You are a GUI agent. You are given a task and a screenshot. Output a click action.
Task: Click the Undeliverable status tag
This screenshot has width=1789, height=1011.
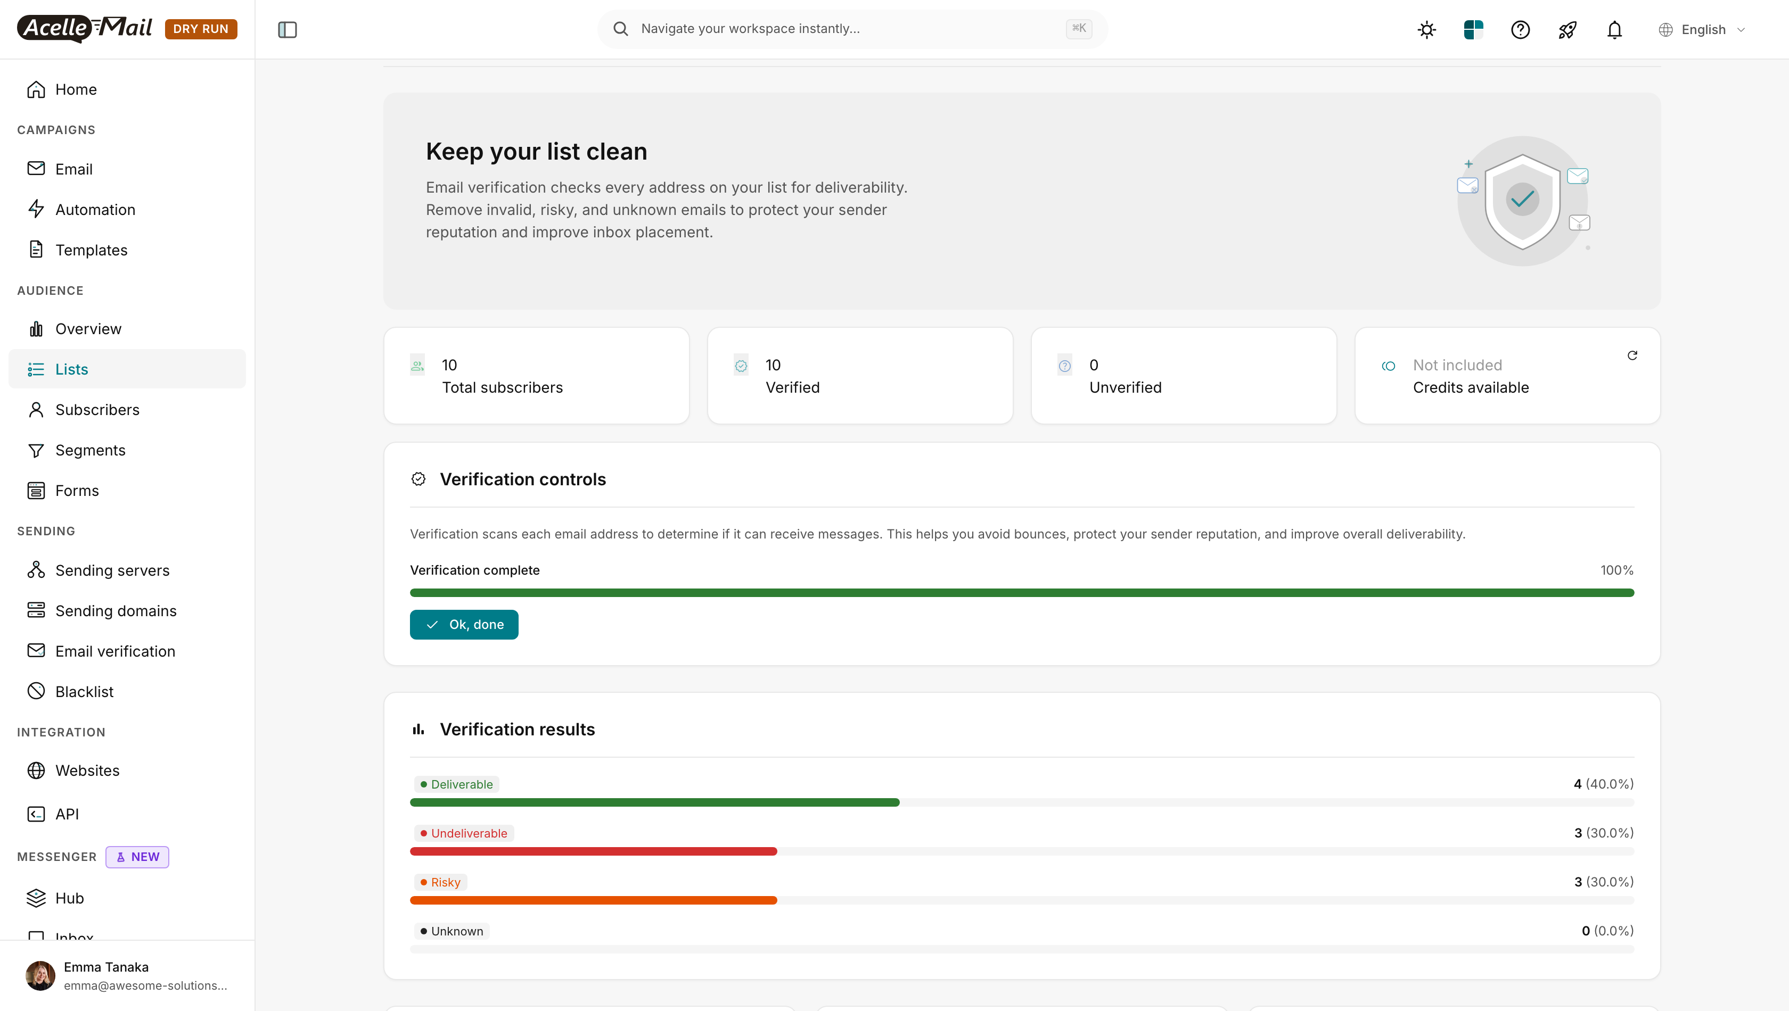(x=463, y=833)
